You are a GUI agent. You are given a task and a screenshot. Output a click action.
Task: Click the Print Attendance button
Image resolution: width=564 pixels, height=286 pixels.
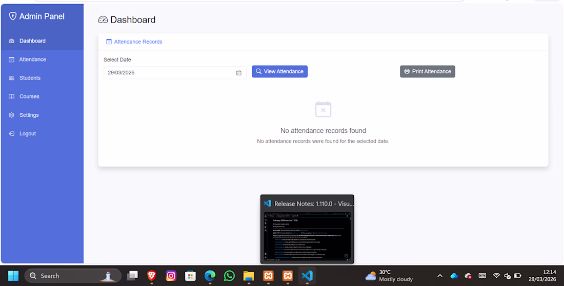click(x=427, y=71)
